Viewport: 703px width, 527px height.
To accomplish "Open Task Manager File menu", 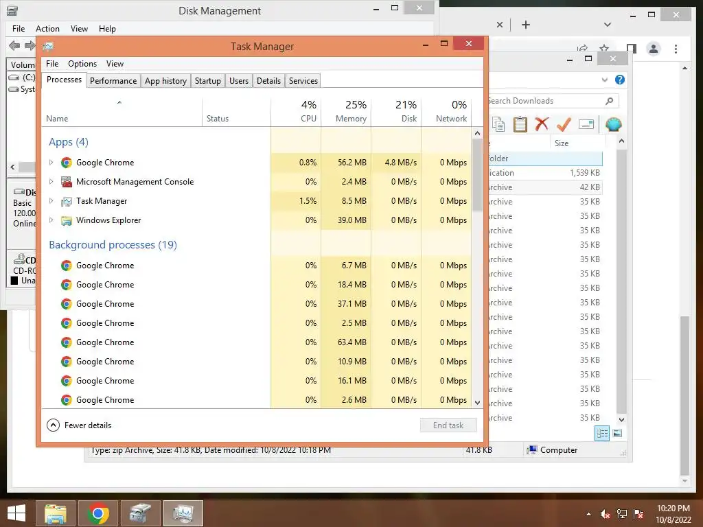I will point(52,64).
